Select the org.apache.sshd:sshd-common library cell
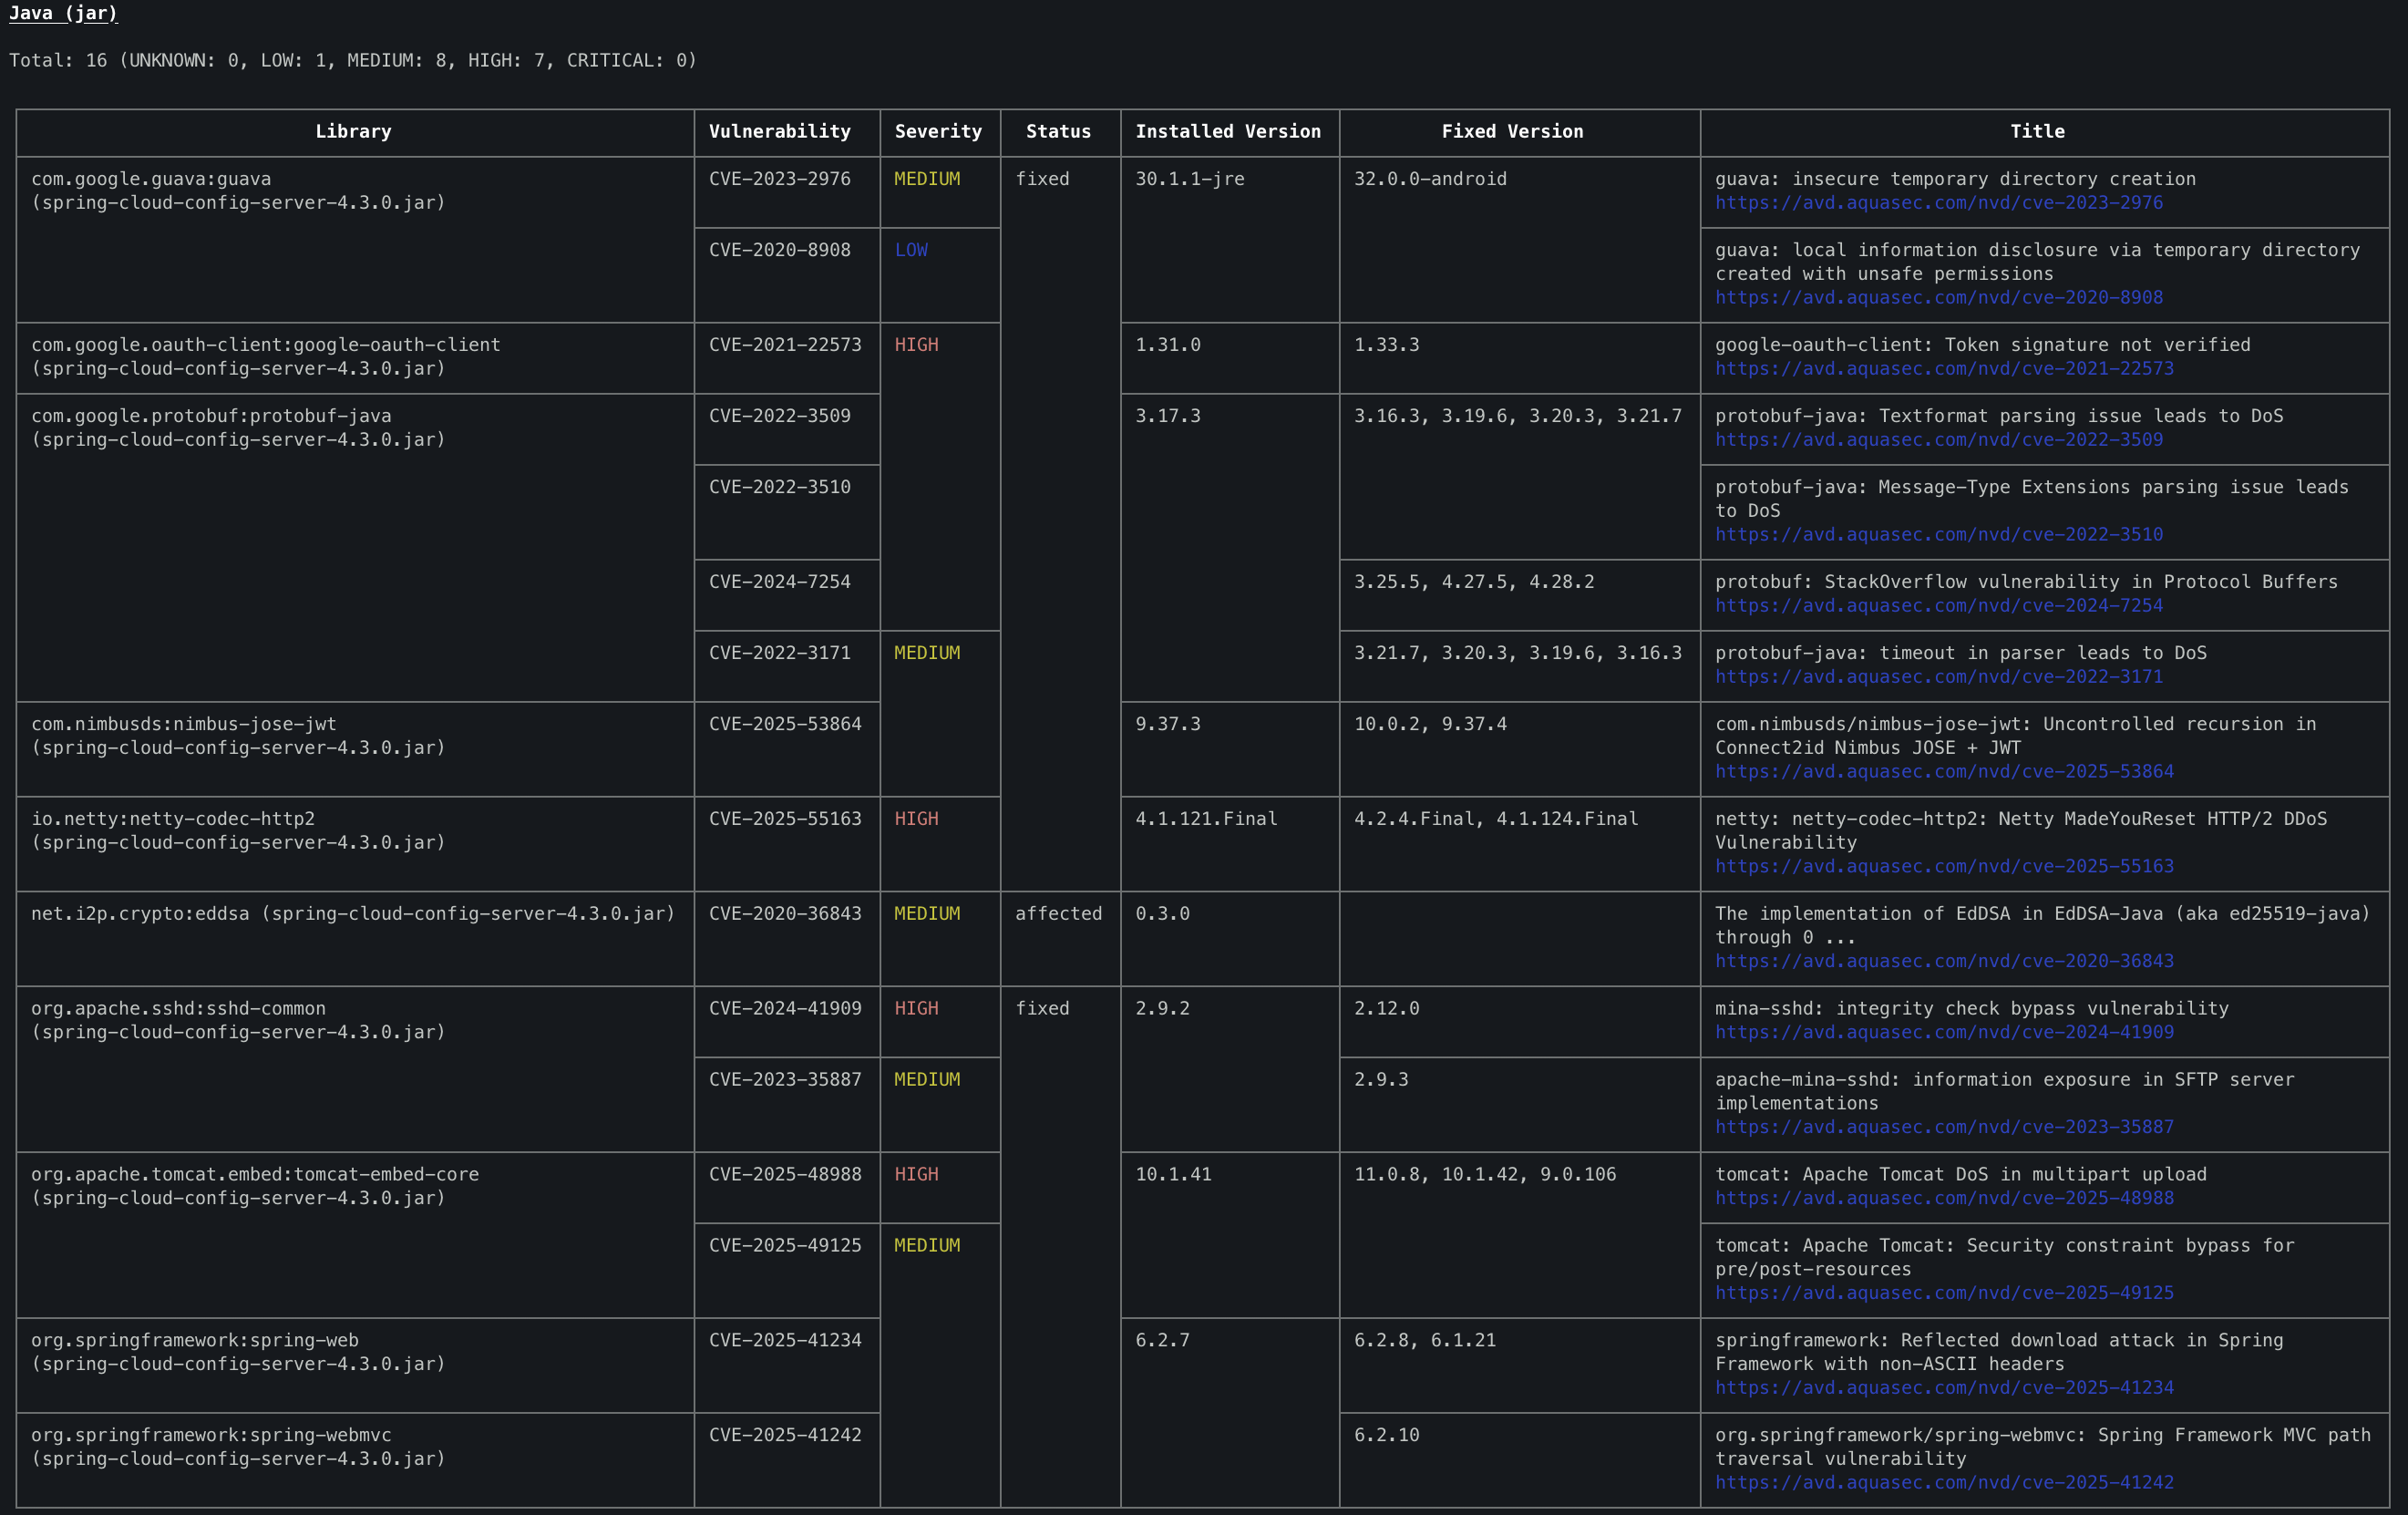Image resolution: width=2408 pixels, height=1515 pixels. pyautogui.click(x=355, y=1070)
